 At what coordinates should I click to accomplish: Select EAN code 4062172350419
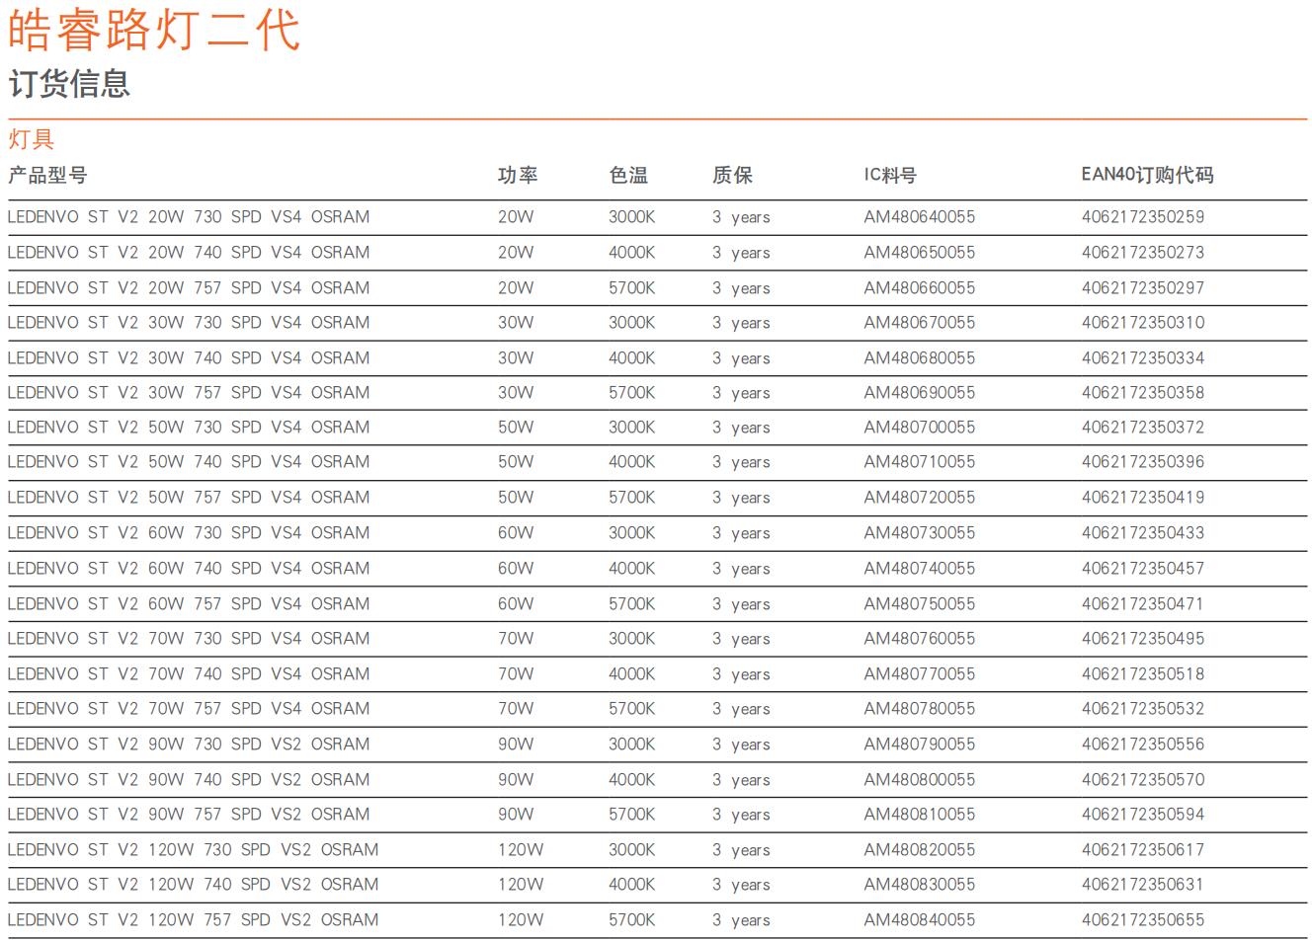click(1143, 498)
